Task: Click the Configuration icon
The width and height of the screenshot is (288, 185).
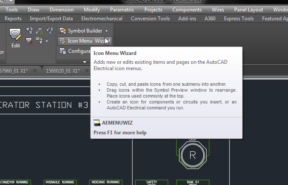Action: tap(63, 51)
